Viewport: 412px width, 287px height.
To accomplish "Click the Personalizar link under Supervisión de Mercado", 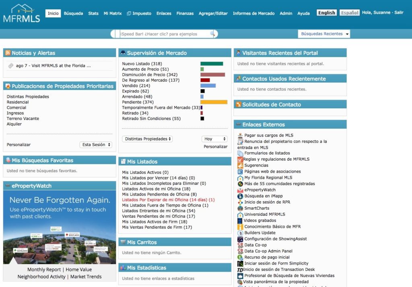I will pos(215,147).
